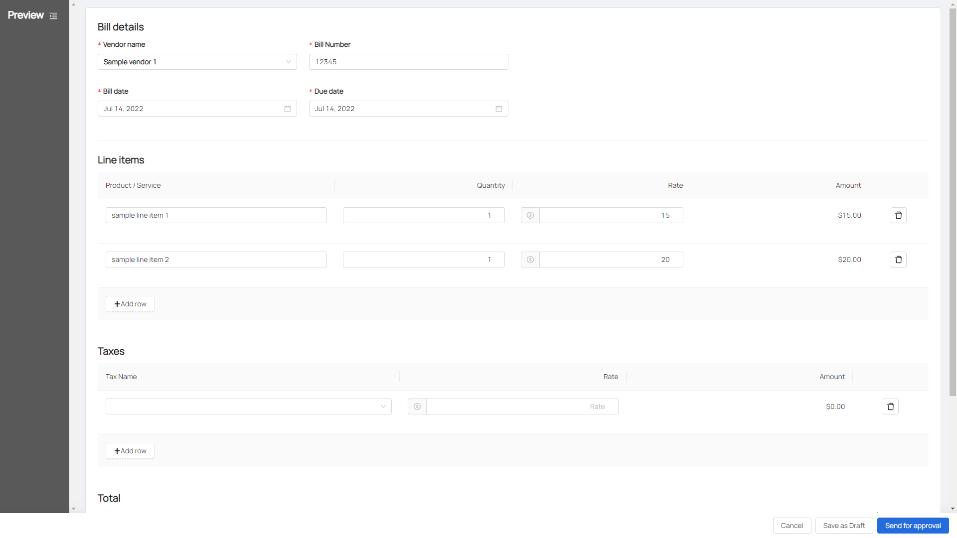
Task: Add row under Taxes
Action: click(x=130, y=451)
